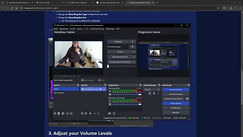This screenshot has height=137, width=243.
Task: Toggle visibility eye of videoaufnahmegerät source
Action: coord(101,89)
